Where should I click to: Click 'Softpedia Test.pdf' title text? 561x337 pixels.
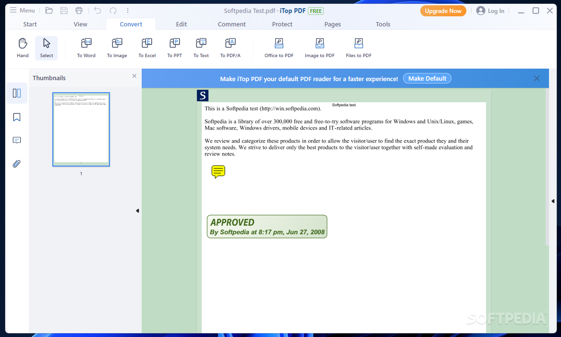tap(249, 11)
